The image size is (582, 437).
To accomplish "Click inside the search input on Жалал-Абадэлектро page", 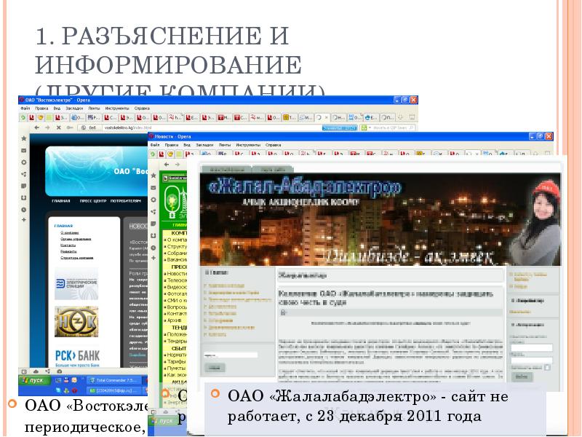I will pyautogui.click(x=230, y=355).
